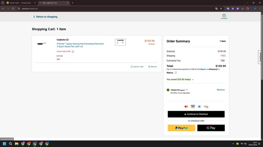The image size is (263, 147).
Task: Open the Premier Space-Saving Saute Pan product link
Action: tap(80, 45)
